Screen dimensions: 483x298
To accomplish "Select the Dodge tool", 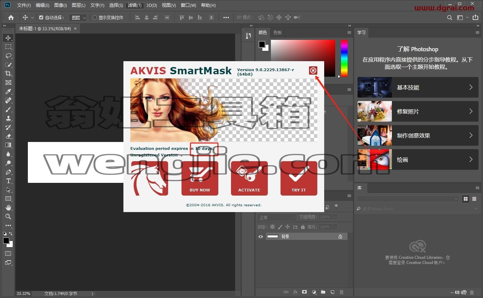I will pos(8,163).
